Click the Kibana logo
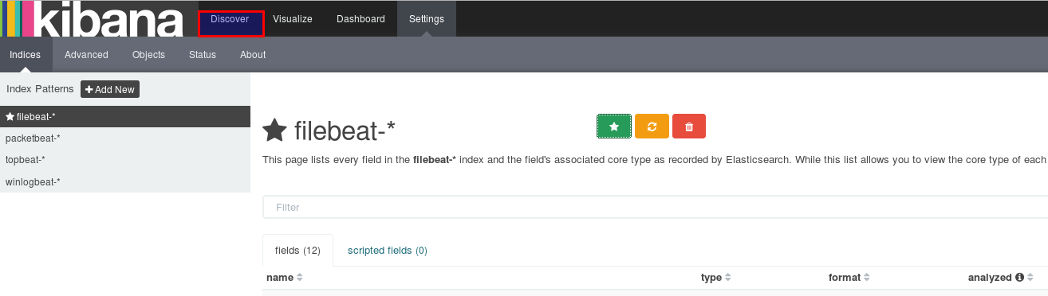The height and width of the screenshot is (296, 1048). point(92,18)
